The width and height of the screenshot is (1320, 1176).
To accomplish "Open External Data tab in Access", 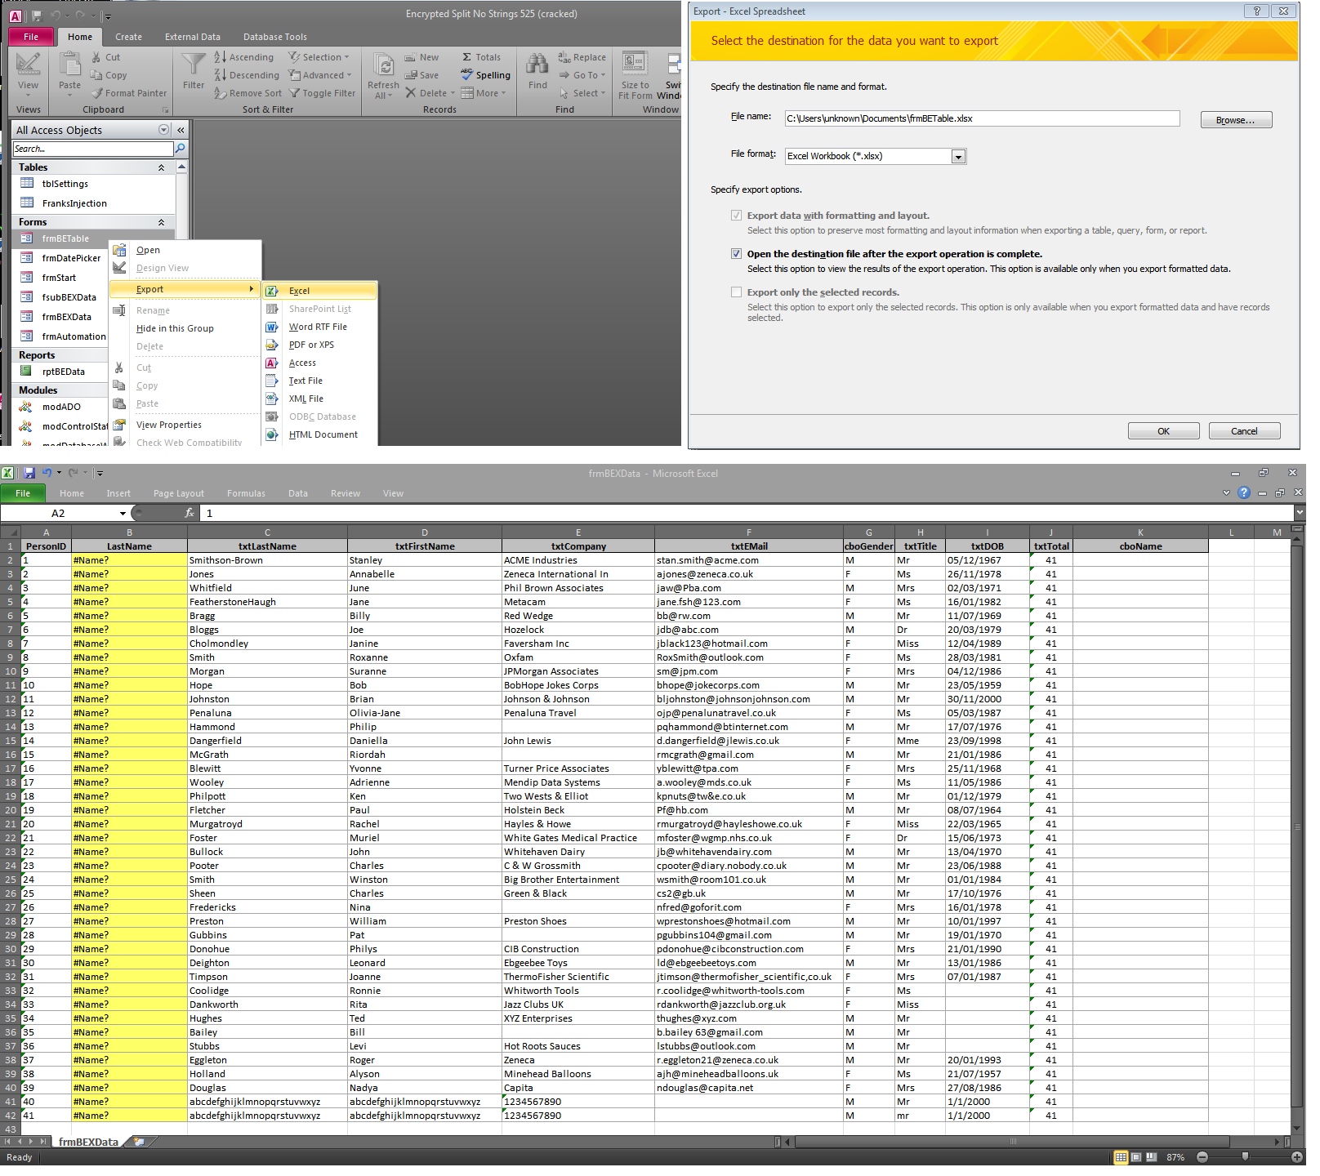I will point(193,37).
